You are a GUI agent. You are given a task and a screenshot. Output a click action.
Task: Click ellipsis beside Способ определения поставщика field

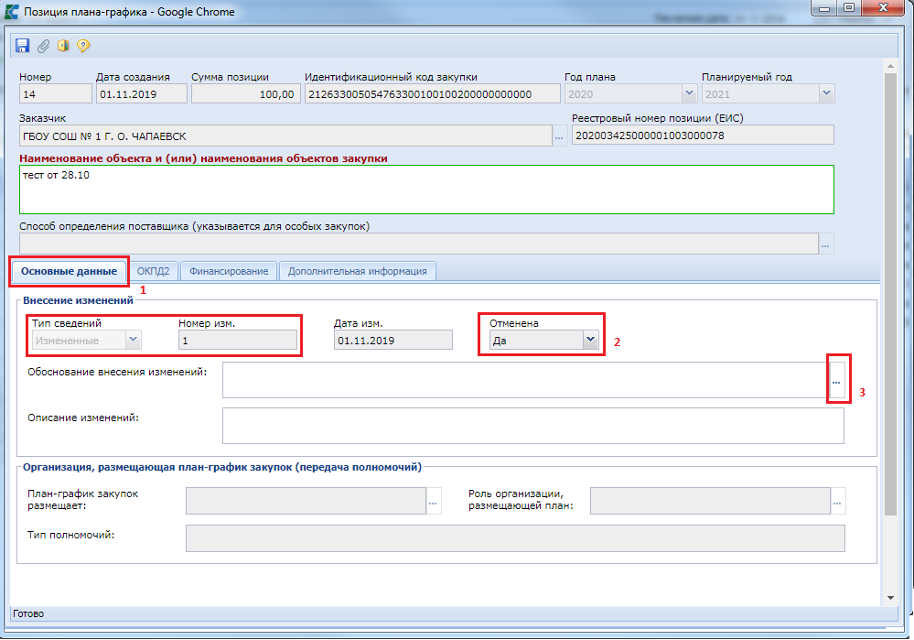pyautogui.click(x=826, y=244)
